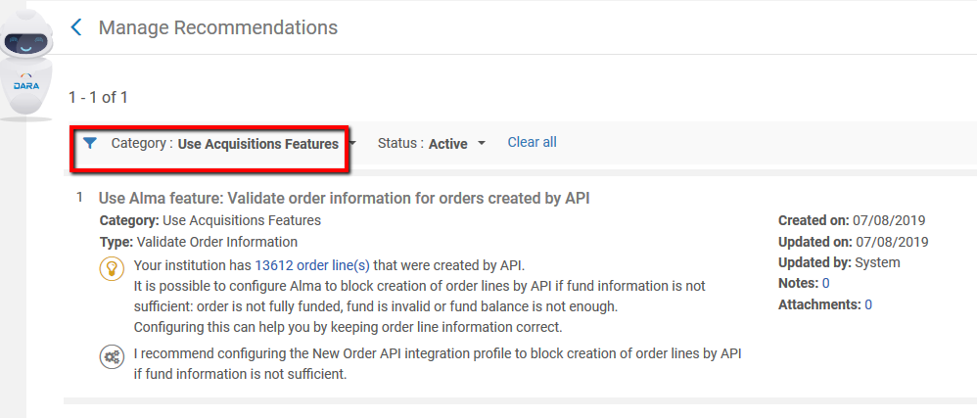Click the lightbulb insight icon
The height and width of the screenshot is (418, 977).
pos(112,269)
